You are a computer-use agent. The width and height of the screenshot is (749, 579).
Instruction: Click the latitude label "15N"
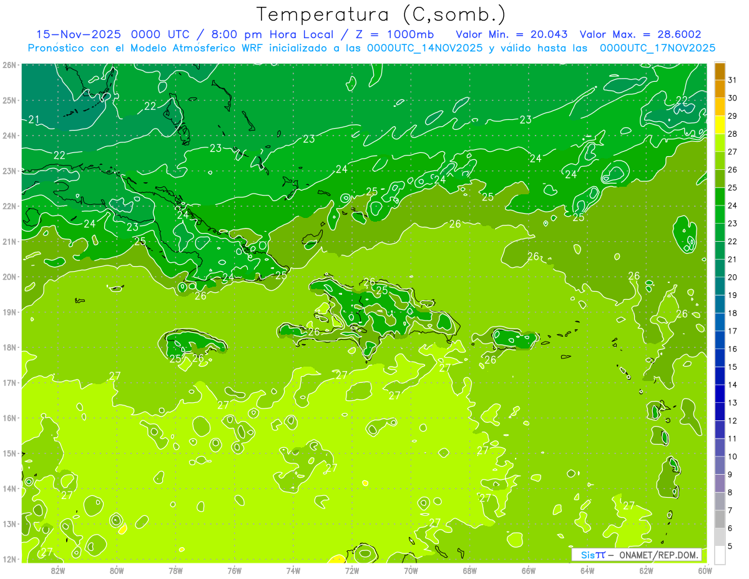point(9,453)
